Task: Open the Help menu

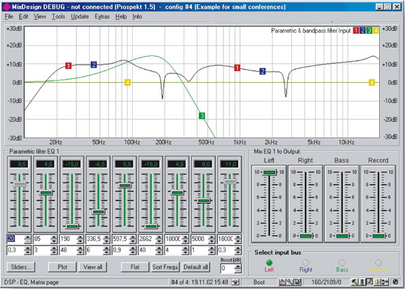Action: pyautogui.click(x=121, y=17)
